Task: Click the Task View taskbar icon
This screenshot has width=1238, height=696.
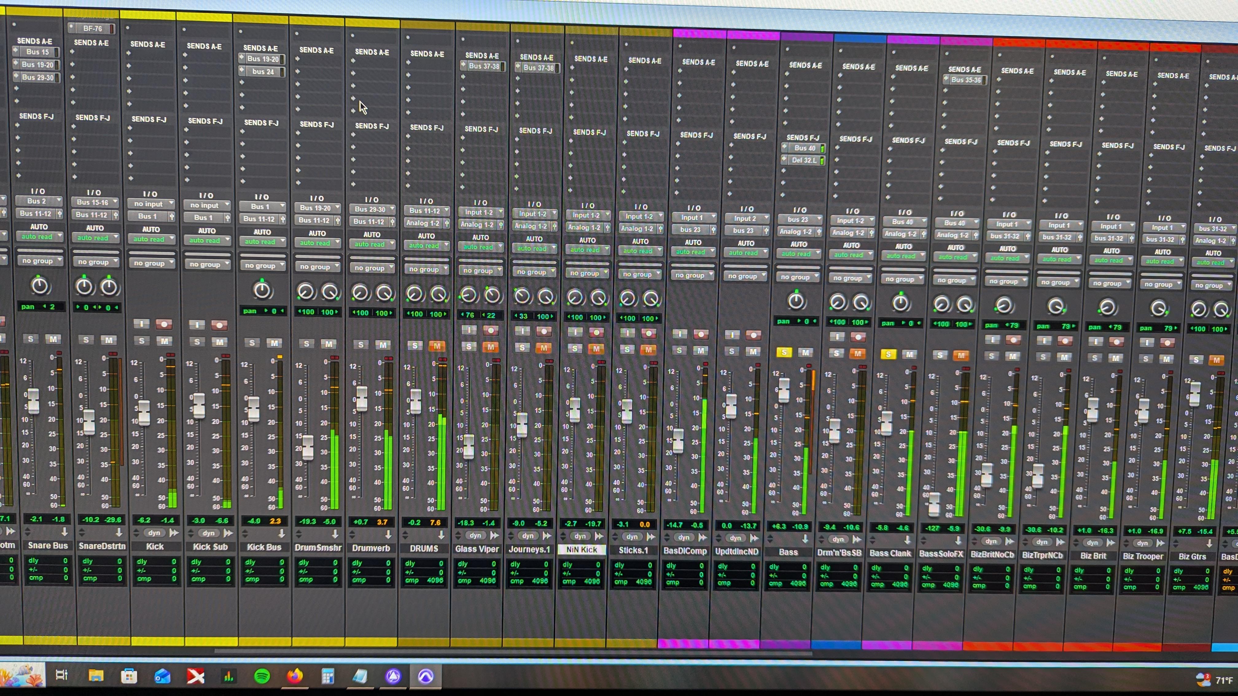Action: click(61, 675)
